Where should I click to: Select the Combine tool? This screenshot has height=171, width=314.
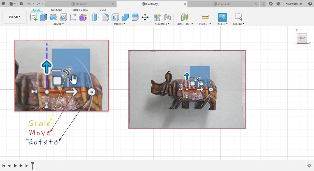click(x=125, y=17)
